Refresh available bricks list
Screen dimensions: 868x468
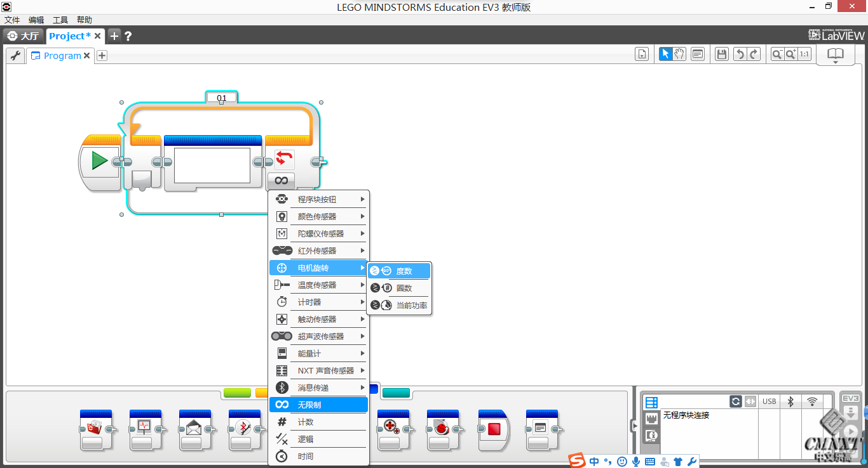pyautogui.click(x=736, y=401)
